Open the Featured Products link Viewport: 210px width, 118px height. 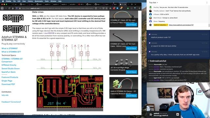(x=10, y=77)
